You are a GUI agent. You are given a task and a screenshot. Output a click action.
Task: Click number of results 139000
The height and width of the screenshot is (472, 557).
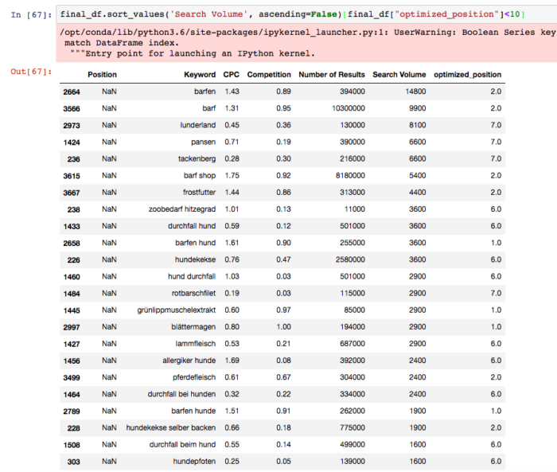click(x=353, y=462)
